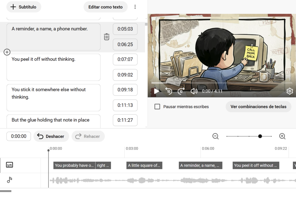The image size is (296, 197).
Task: Click the horizontal timeline scrollbar
Action: [6, 191]
